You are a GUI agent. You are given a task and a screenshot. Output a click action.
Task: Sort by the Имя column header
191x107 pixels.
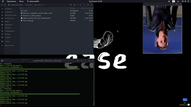pyautogui.click(x=21, y=8)
